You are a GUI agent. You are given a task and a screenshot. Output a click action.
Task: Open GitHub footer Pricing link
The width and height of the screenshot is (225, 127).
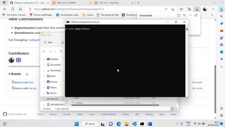(126, 114)
